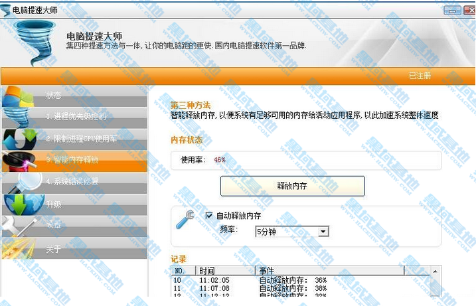Click the 时间 column header
The width and height of the screenshot is (476, 306).
coord(226,270)
